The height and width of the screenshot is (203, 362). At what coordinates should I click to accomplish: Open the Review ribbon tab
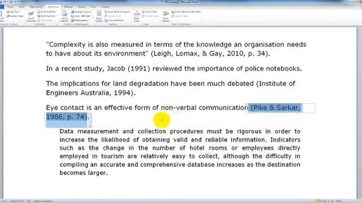point(81,7)
